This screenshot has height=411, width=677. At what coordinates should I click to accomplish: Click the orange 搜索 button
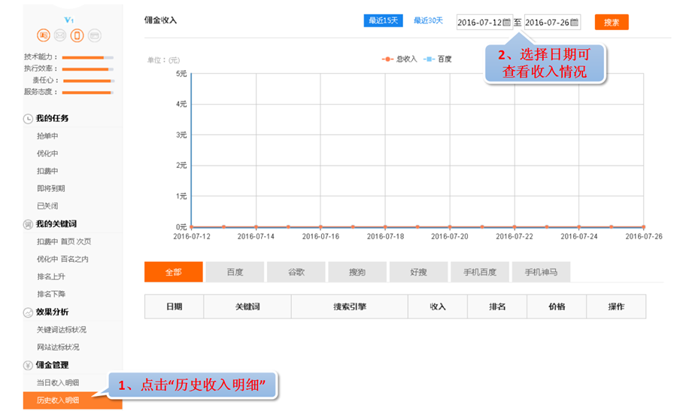tap(611, 23)
